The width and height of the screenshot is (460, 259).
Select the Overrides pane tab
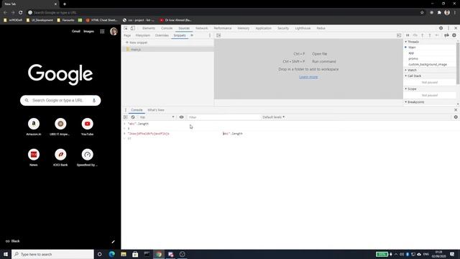click(162, 35)
